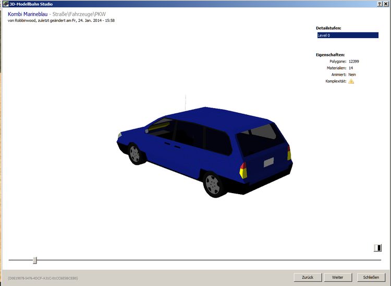391x286 pixels.
Task: Click the Detailstufen heading
Action: coord(328,28)
